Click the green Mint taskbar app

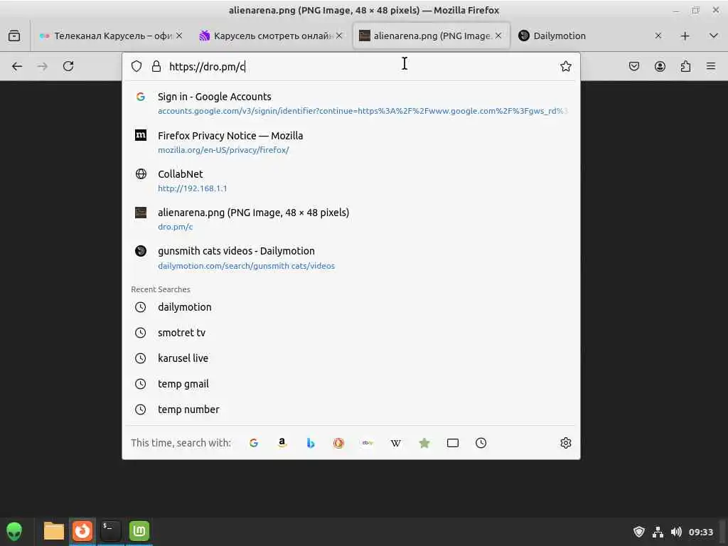[139, 531]
